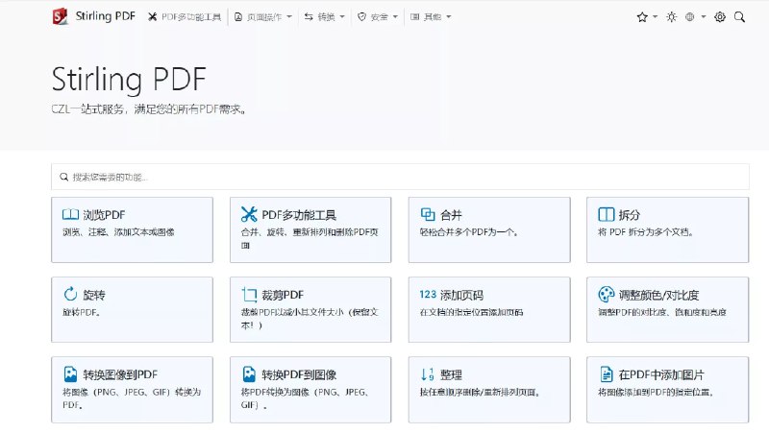Open the 浏览PDF card title
Screen dimensions: 769x433
point(104,215)
